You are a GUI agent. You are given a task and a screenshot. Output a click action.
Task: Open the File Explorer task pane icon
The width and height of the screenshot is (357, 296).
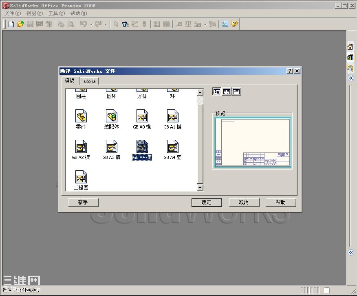tap(350, 67)
